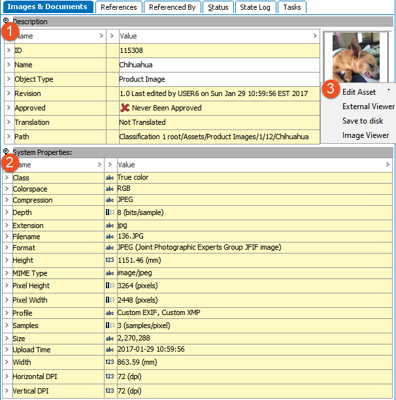
Task: Click the abc type icon in Profile row
Action: point(110,313)
